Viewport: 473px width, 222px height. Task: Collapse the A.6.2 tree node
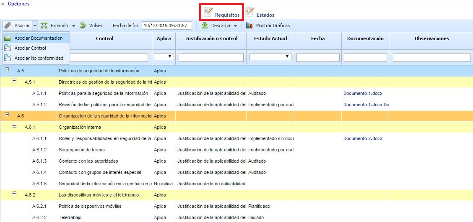coord(15,194)
